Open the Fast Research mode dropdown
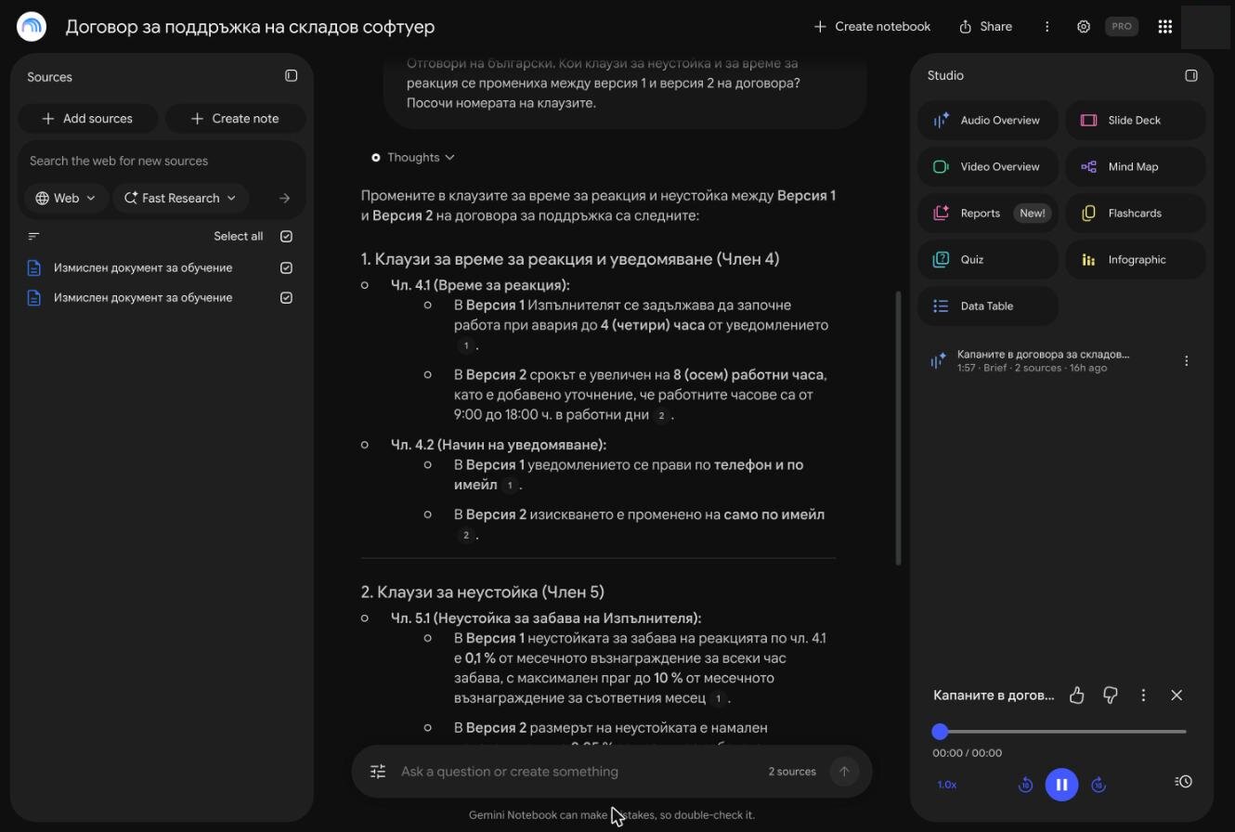Image resolution: width=1235 pixels, height=832 pixels. pos(180,198)
